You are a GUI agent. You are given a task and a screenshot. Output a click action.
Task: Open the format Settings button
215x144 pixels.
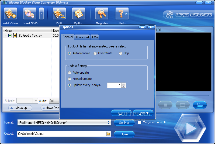(x=124, y=123)
